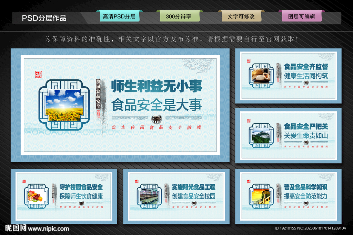Click red seal on 食品安全严把关 poster

pos(249,121)
